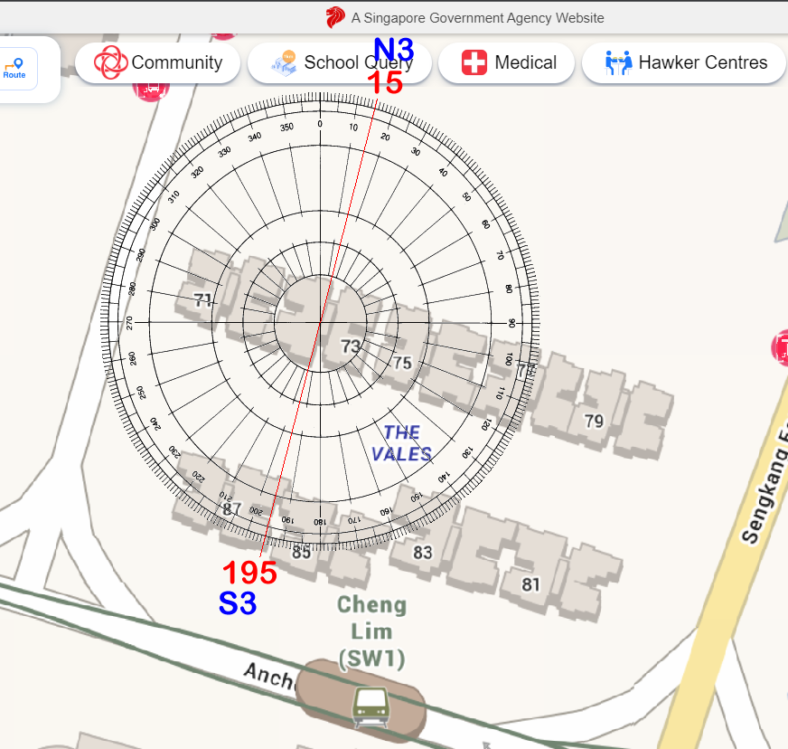Click the red 195 bearing label
This screenshot has height=749, width=788.
coord(249,573)
